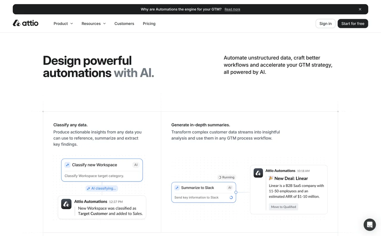Follow the Read more link

(x=232, y=9)
